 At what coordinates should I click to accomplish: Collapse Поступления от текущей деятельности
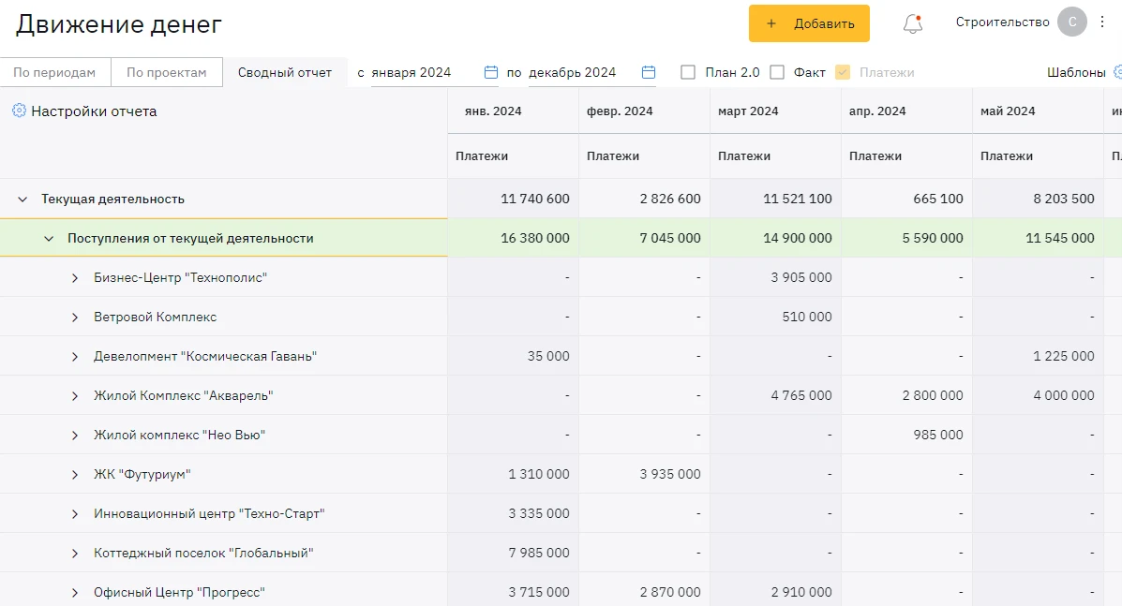49,238
